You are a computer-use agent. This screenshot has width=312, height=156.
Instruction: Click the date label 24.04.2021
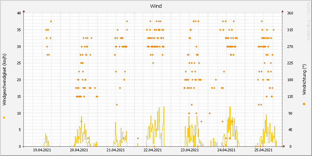tap(227, 150)
